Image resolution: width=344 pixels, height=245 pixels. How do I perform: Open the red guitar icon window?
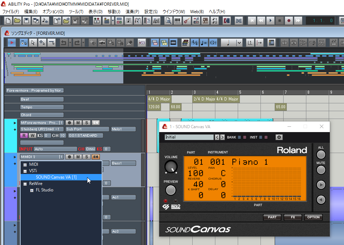tap(187, 21)
